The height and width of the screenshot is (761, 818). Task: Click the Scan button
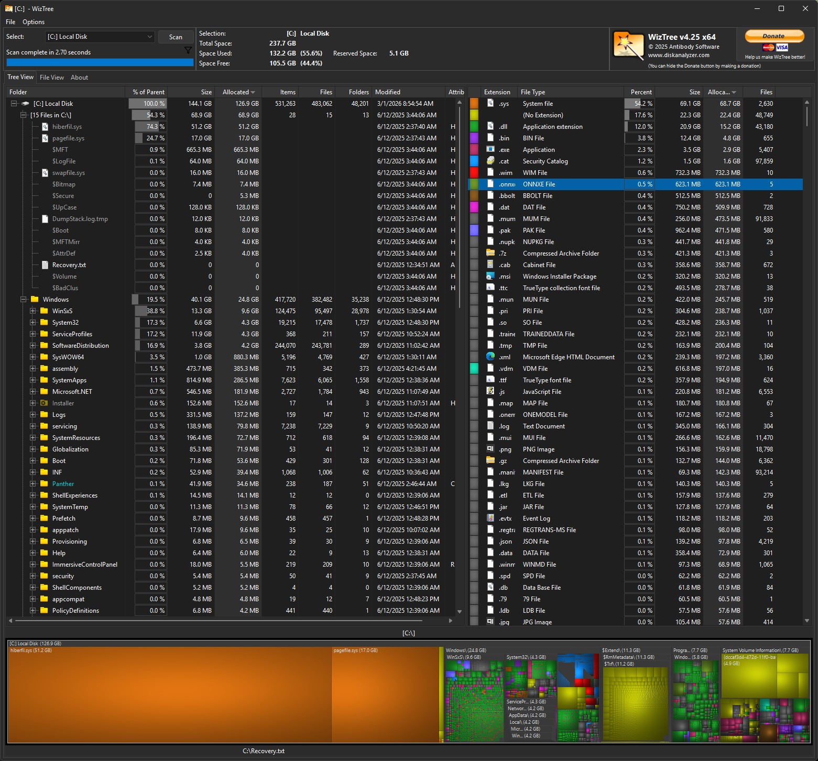tap(176, 37)
